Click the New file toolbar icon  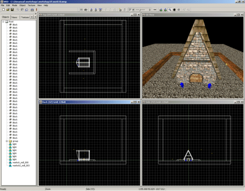(x=3, y=10)
